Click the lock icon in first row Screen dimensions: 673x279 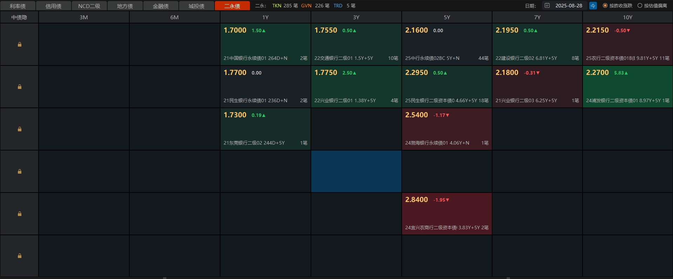point(20,44)
